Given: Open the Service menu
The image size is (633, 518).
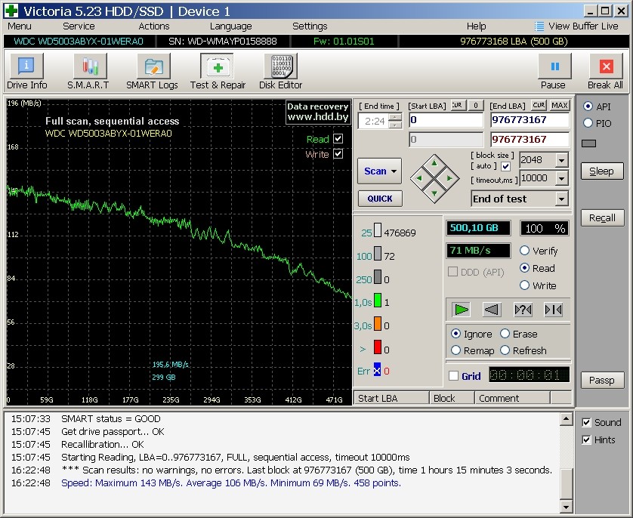Looking at the screenshot, I should tap(79, 26).
